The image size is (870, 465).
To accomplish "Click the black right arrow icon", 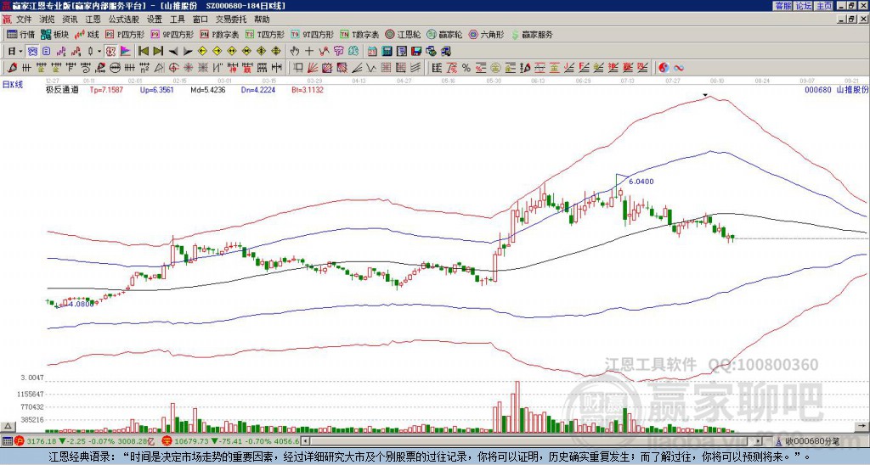I will 188,52.
